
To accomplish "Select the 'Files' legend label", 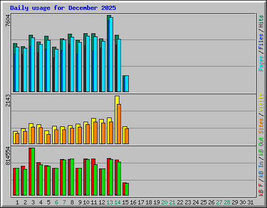I will (x=261, y=42).
